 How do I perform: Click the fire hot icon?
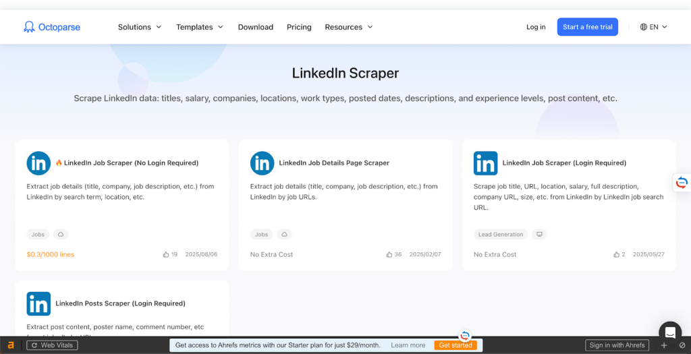coord(59,163)
